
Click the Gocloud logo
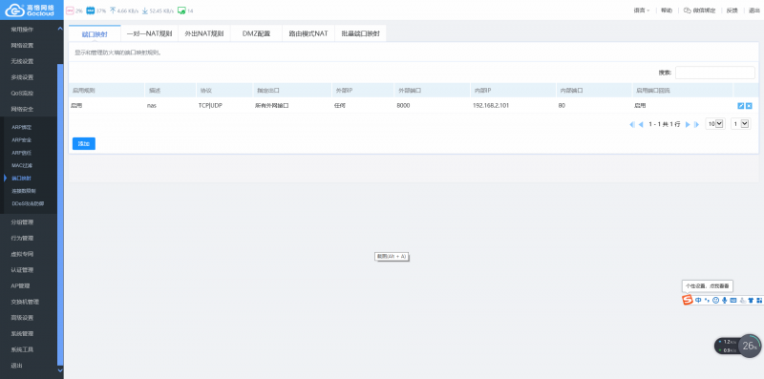click(30, 10)
